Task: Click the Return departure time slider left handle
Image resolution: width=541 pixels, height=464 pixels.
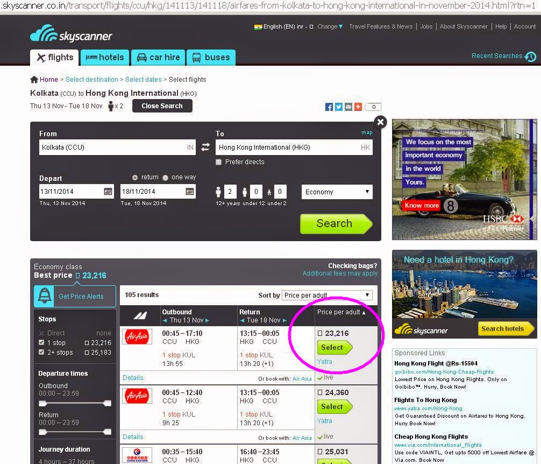Action: click(42, 432)
